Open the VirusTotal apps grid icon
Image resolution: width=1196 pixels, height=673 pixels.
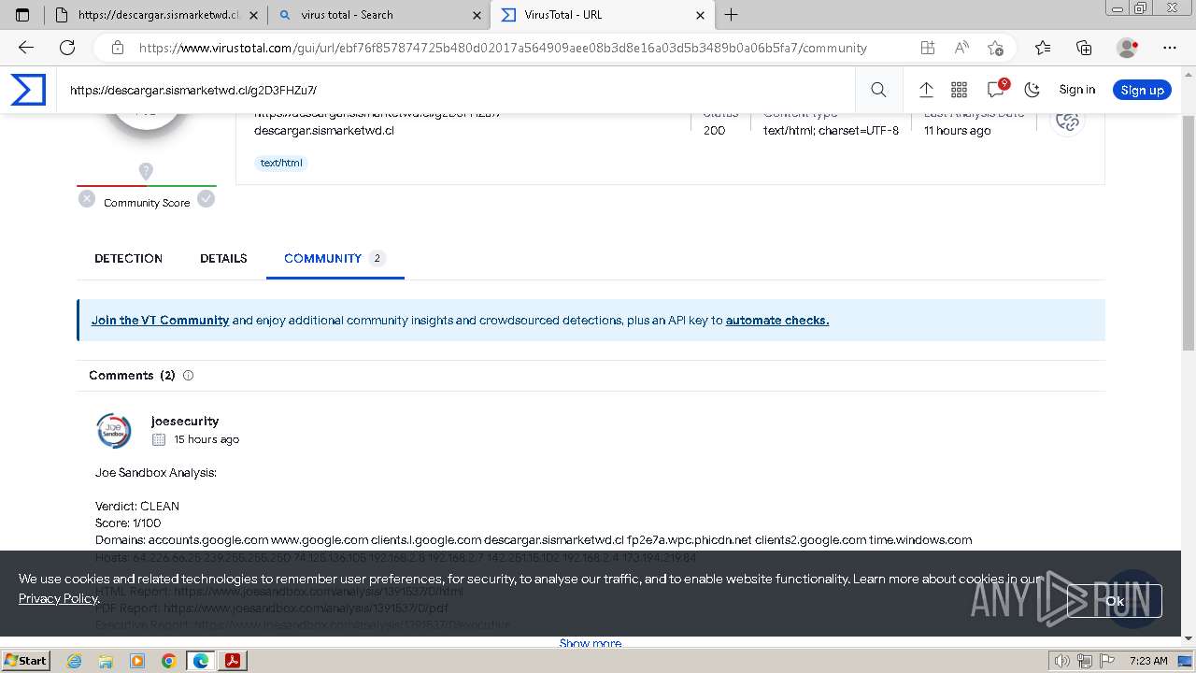pos(959,90)
